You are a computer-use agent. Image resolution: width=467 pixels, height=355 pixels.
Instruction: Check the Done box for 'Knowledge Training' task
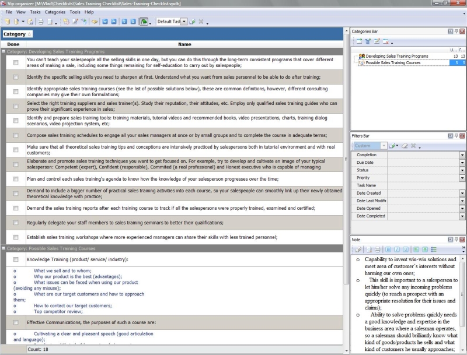pyautogui.click(x=16, y=259)
